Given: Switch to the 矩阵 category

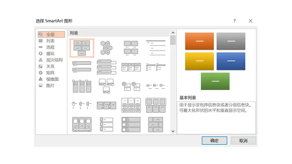Looking at the screenshot, I should pos(51,73).
